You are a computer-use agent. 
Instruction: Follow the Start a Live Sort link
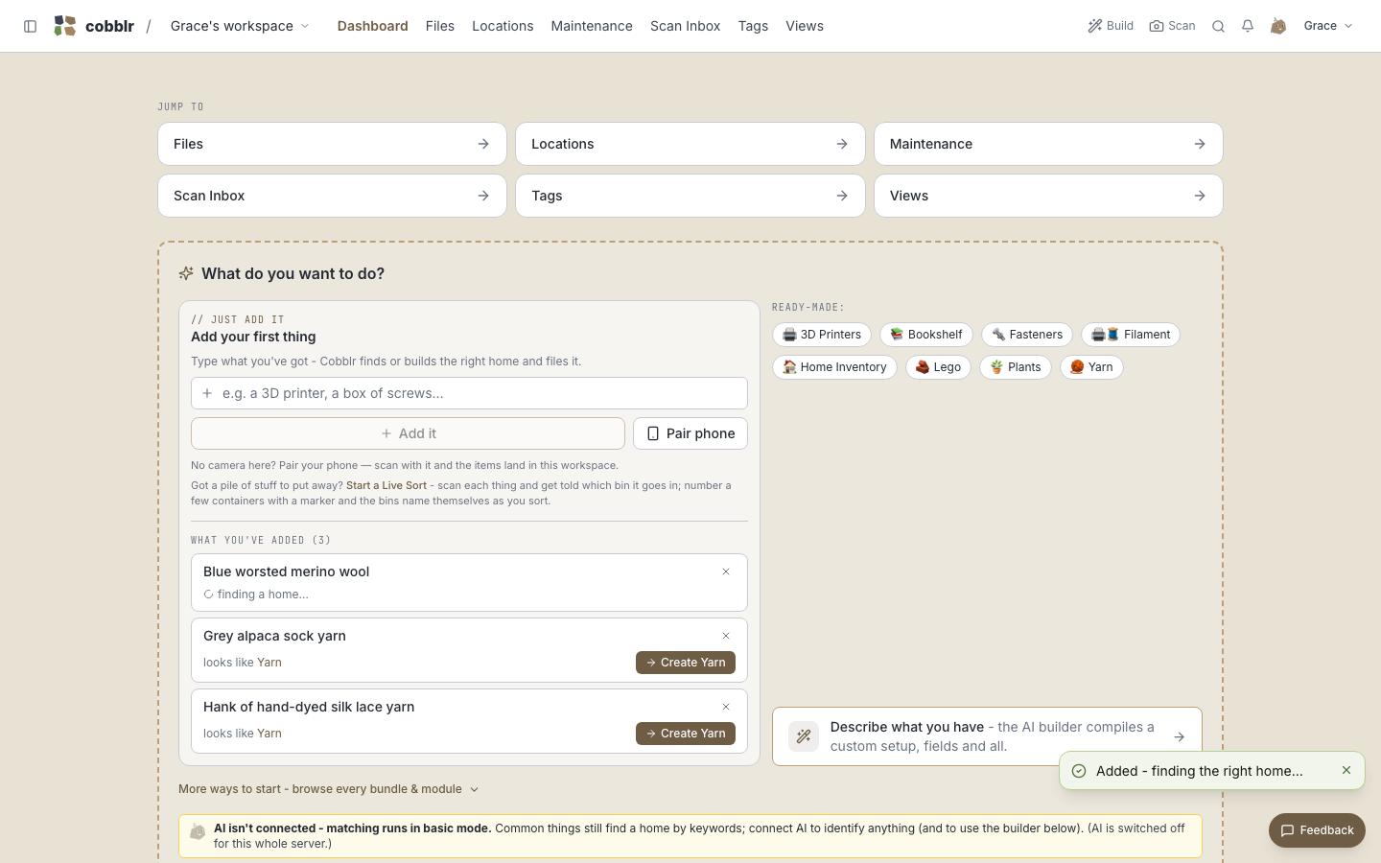386,485
